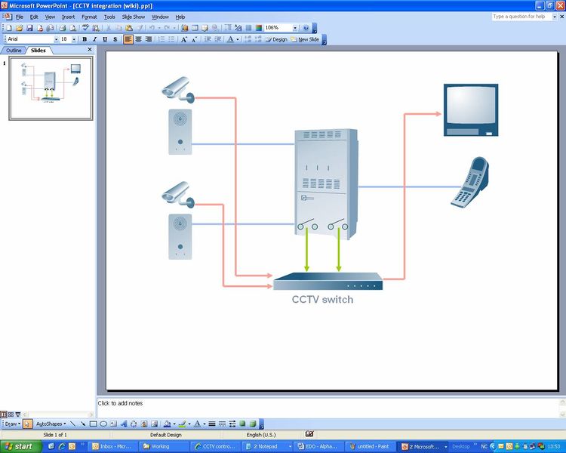Toggle Center alignment
566x453 pixels.
click(x=138, y=39)
